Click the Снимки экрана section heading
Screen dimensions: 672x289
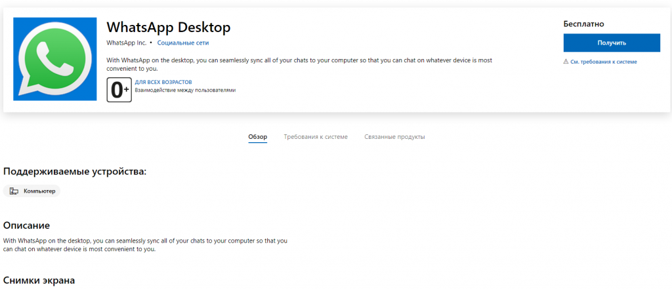coord(39,280)
